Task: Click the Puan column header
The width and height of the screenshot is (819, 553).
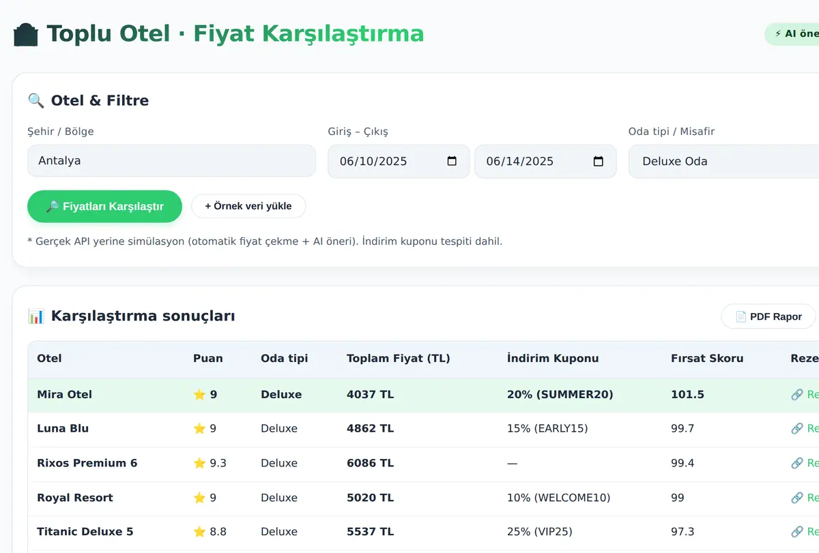Action: pyautogui.click(x=207, y=359)
